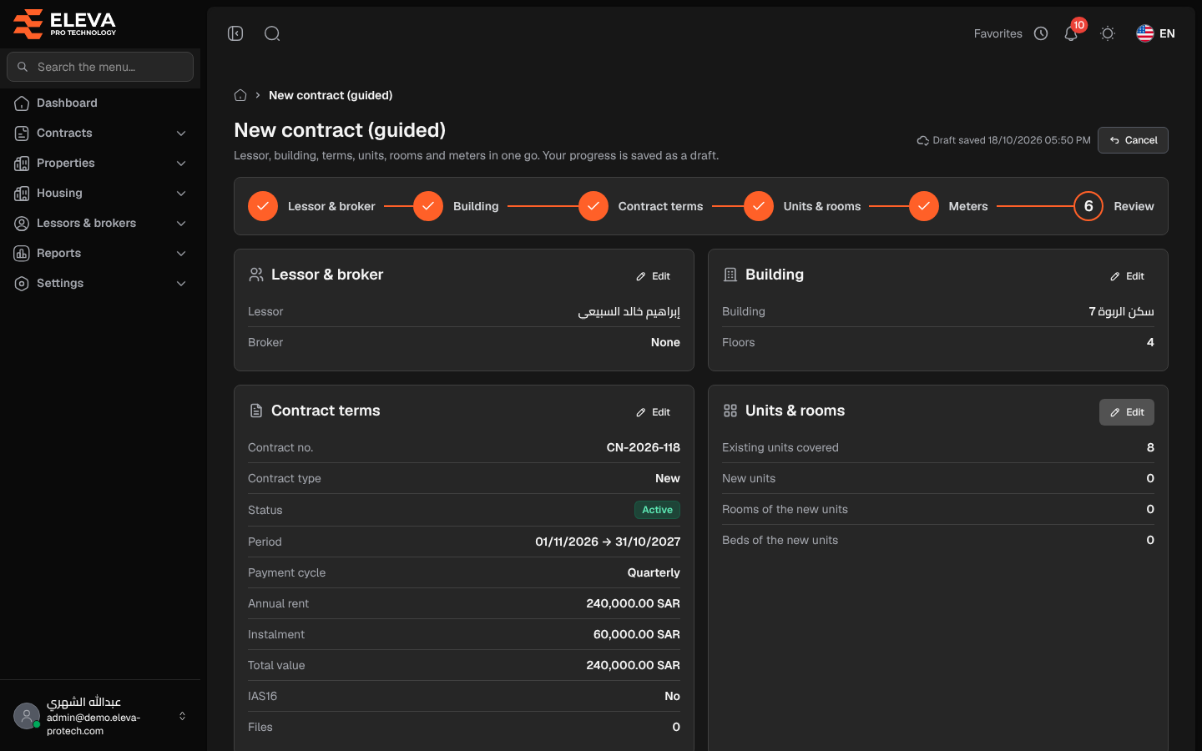This screenshot has width=1202, height=751.
Task: Edit the Units & rooms section
Action: (1127, 412)
